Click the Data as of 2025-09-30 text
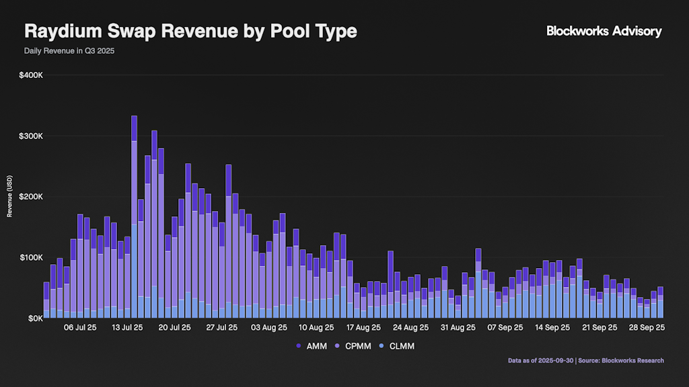Image resolution: width=689 pixels, height=387 pixels. coord(542,361)
